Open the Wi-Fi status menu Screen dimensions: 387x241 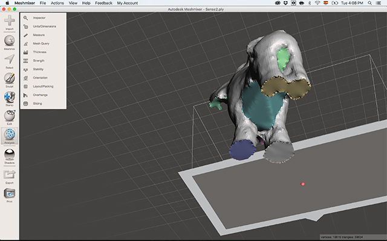point(317,3)
